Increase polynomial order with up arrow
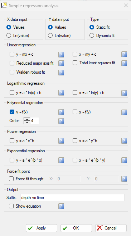This screenshot has width=131, height=236. [x=27, y=119]
